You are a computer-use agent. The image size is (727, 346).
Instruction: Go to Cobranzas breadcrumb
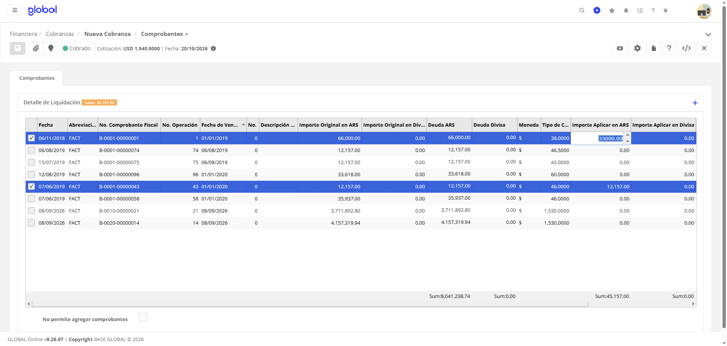pyautogui.click(x=60, y=34)
